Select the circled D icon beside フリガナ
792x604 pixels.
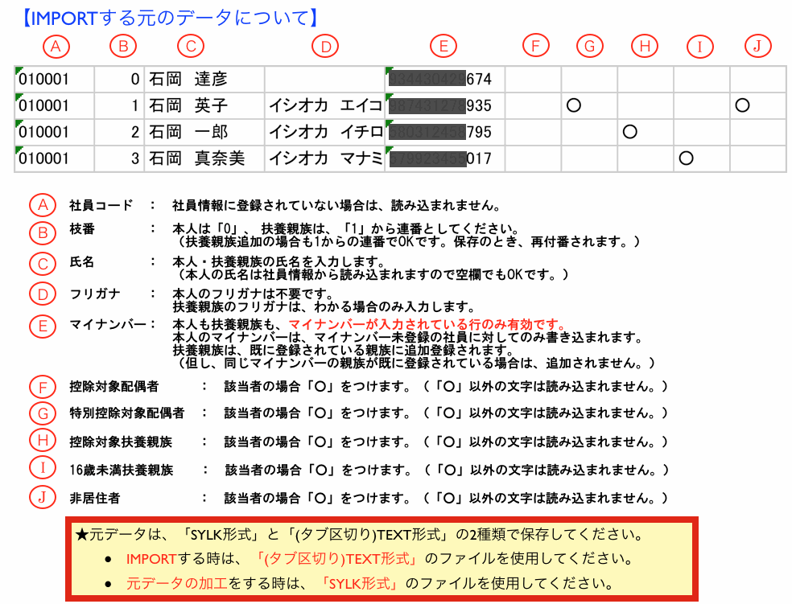pos(40,294)
